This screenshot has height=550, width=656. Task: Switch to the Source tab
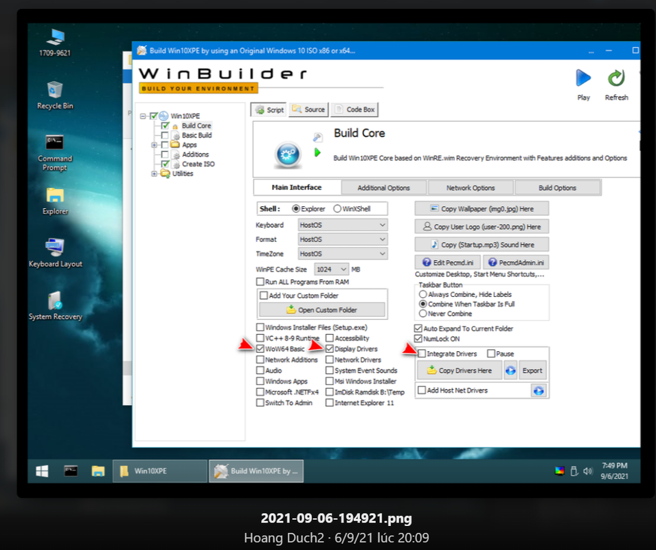pos(308,110)
